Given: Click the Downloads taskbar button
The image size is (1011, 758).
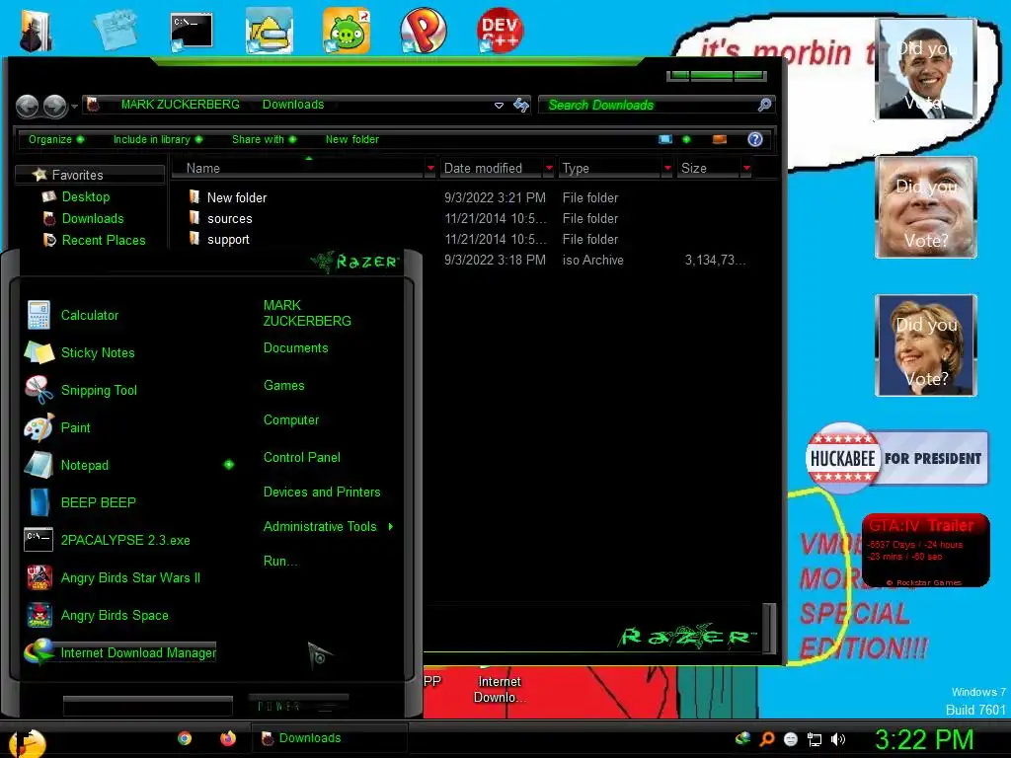Looking at the screenshot, I should [330, 738].
